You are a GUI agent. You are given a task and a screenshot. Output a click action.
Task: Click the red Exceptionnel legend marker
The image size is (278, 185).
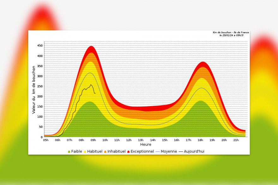(128, 152)
